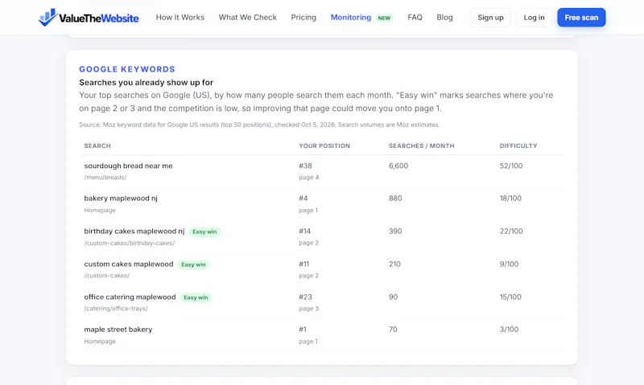
Task: Open the How It Works page
Action: [180, 17]
